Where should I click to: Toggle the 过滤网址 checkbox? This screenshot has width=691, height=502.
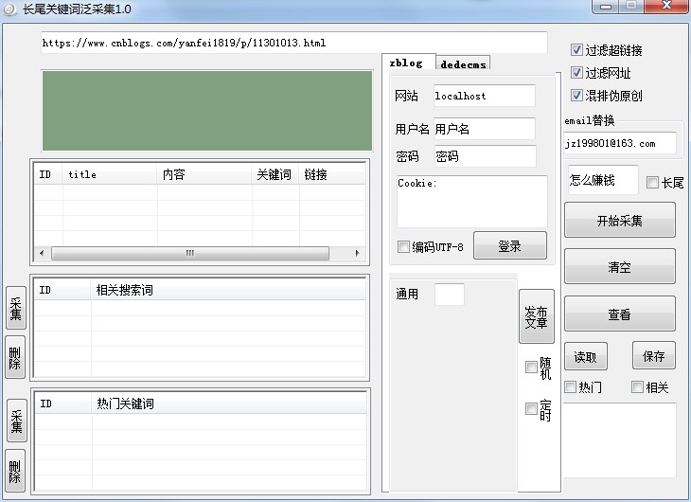tap(576, 72)
